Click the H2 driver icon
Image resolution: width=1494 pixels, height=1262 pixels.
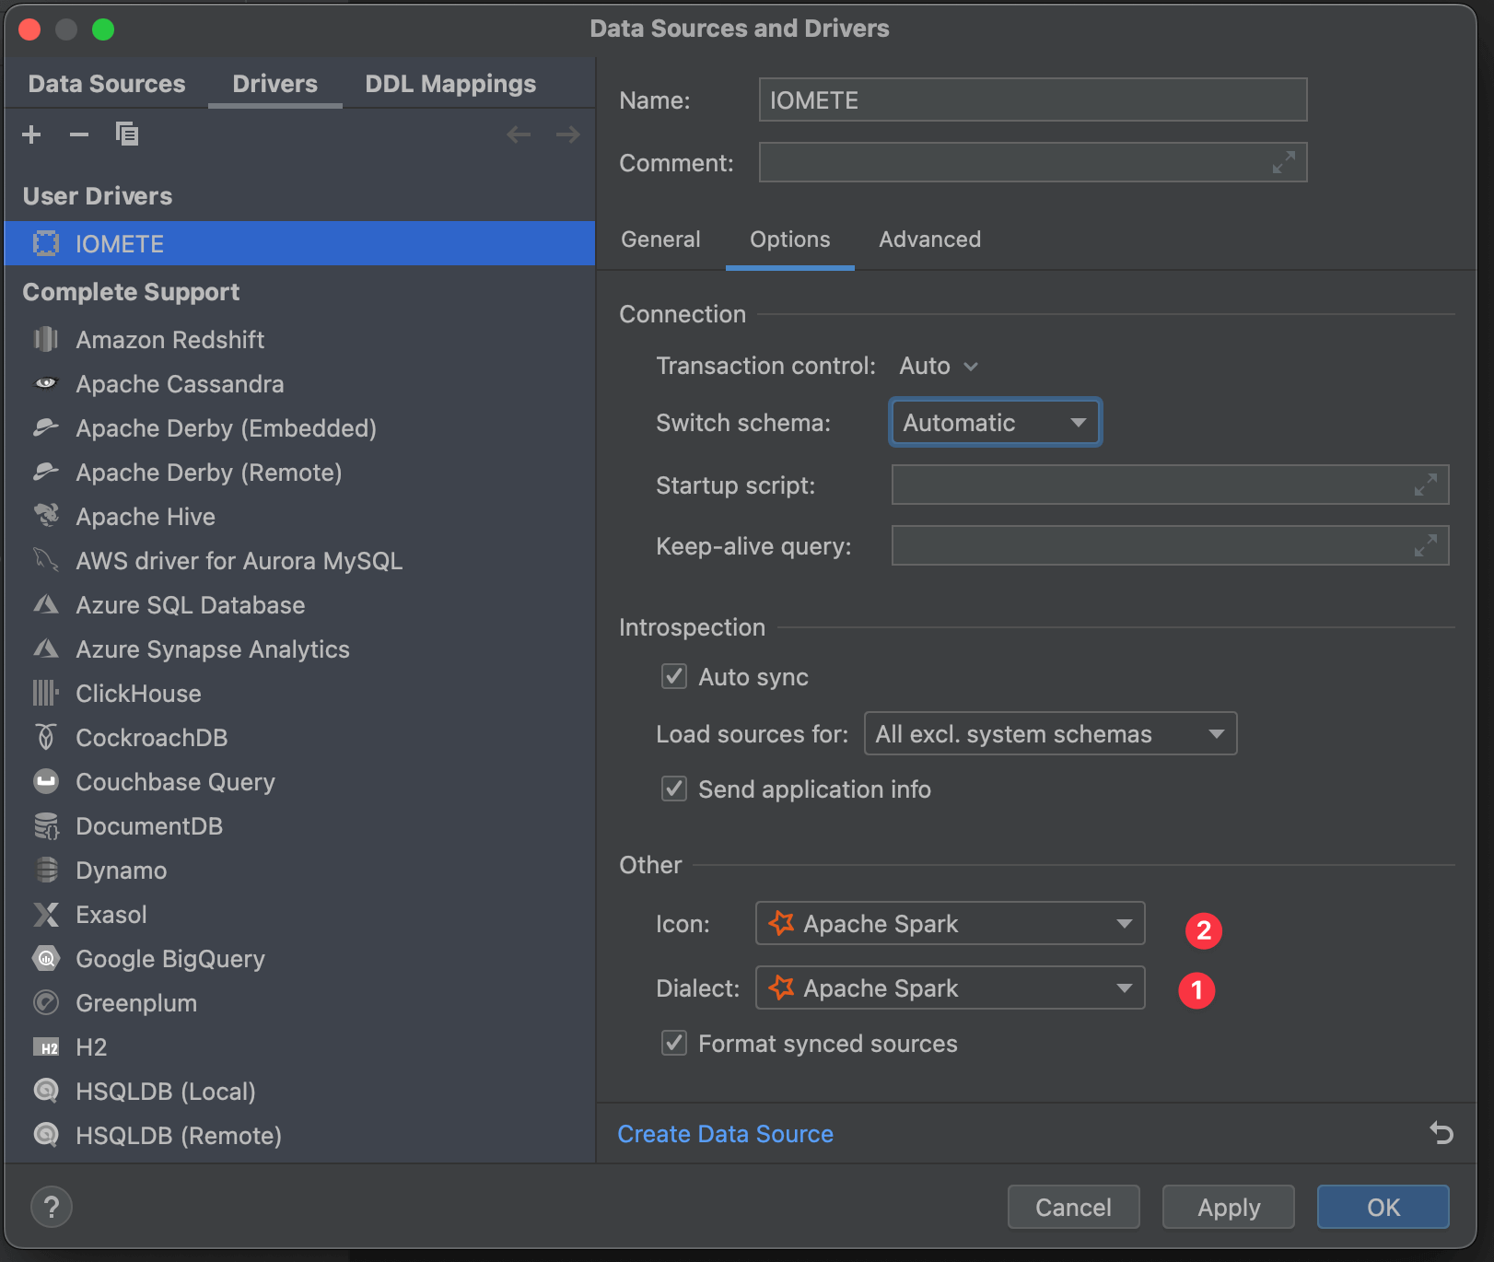click(46, 1047)
